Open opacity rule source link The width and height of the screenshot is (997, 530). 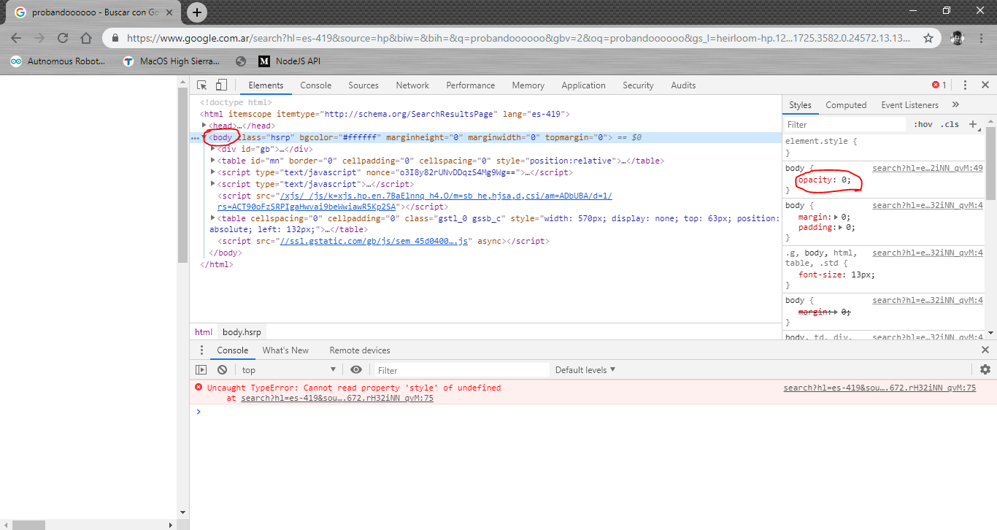[928, 169]
